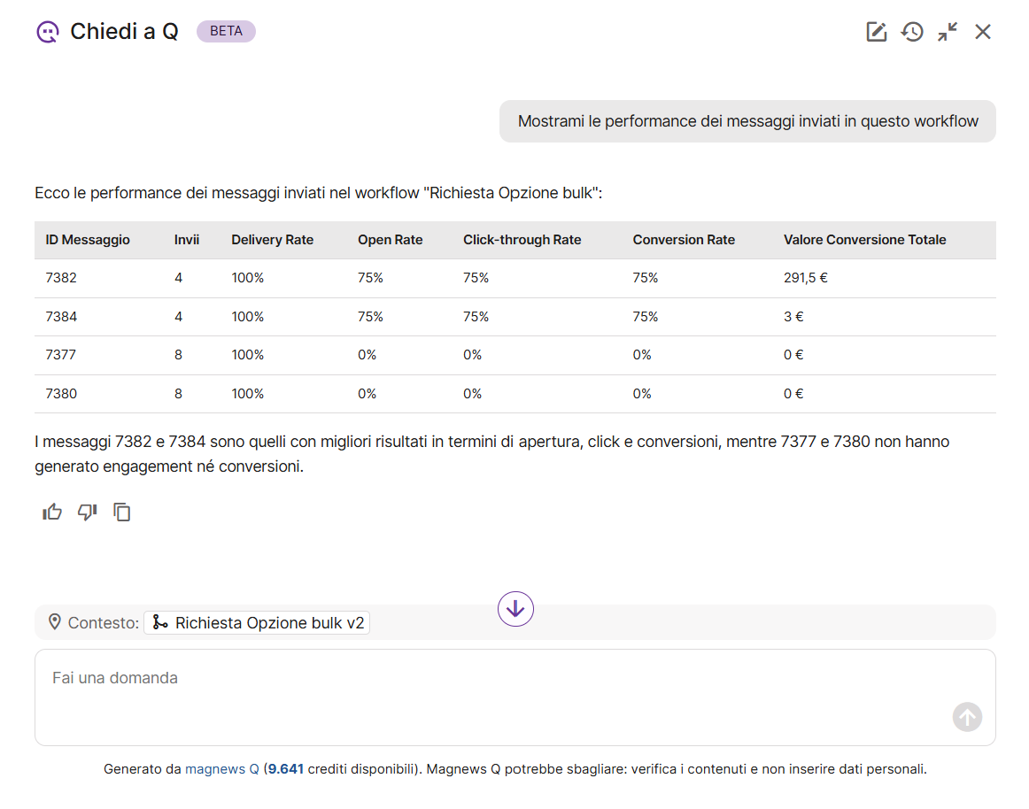Open the magnews Q link
The height and width of the screenshot is (809, 1029).
[x=221, y=769]
